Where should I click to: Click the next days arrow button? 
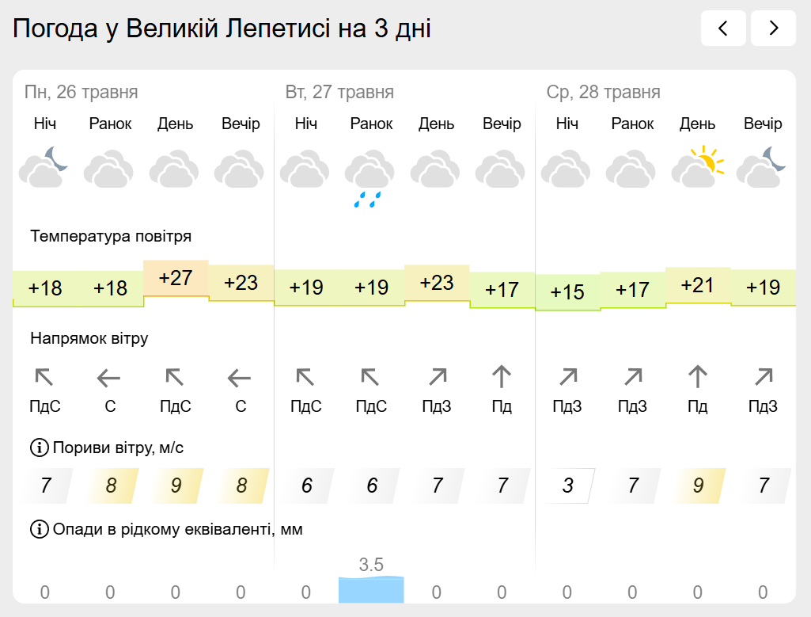click(x=773, y=28)
